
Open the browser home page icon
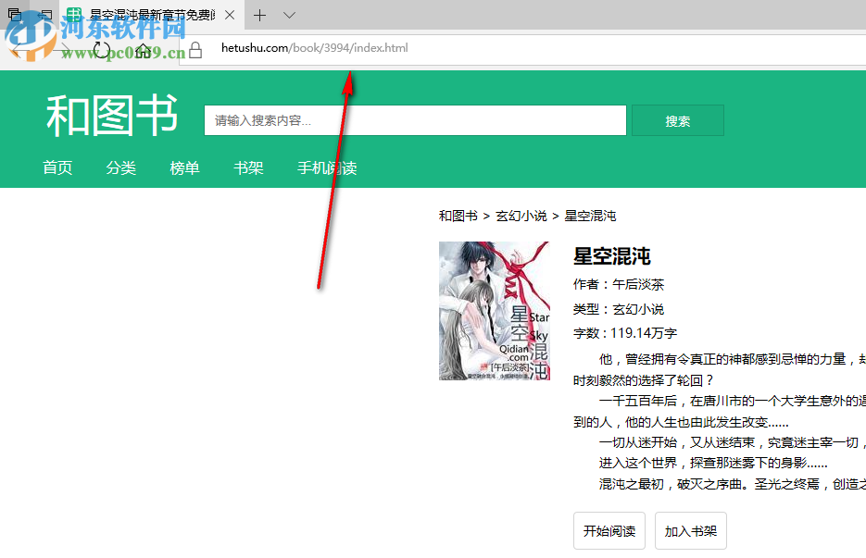pyautogui.click(x=143, y=50)
